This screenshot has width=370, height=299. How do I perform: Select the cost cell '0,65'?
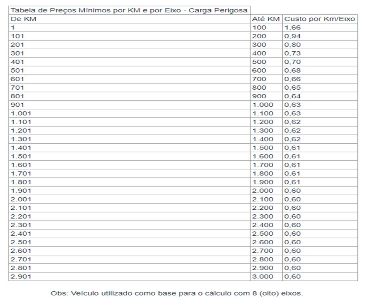point(320,87)
